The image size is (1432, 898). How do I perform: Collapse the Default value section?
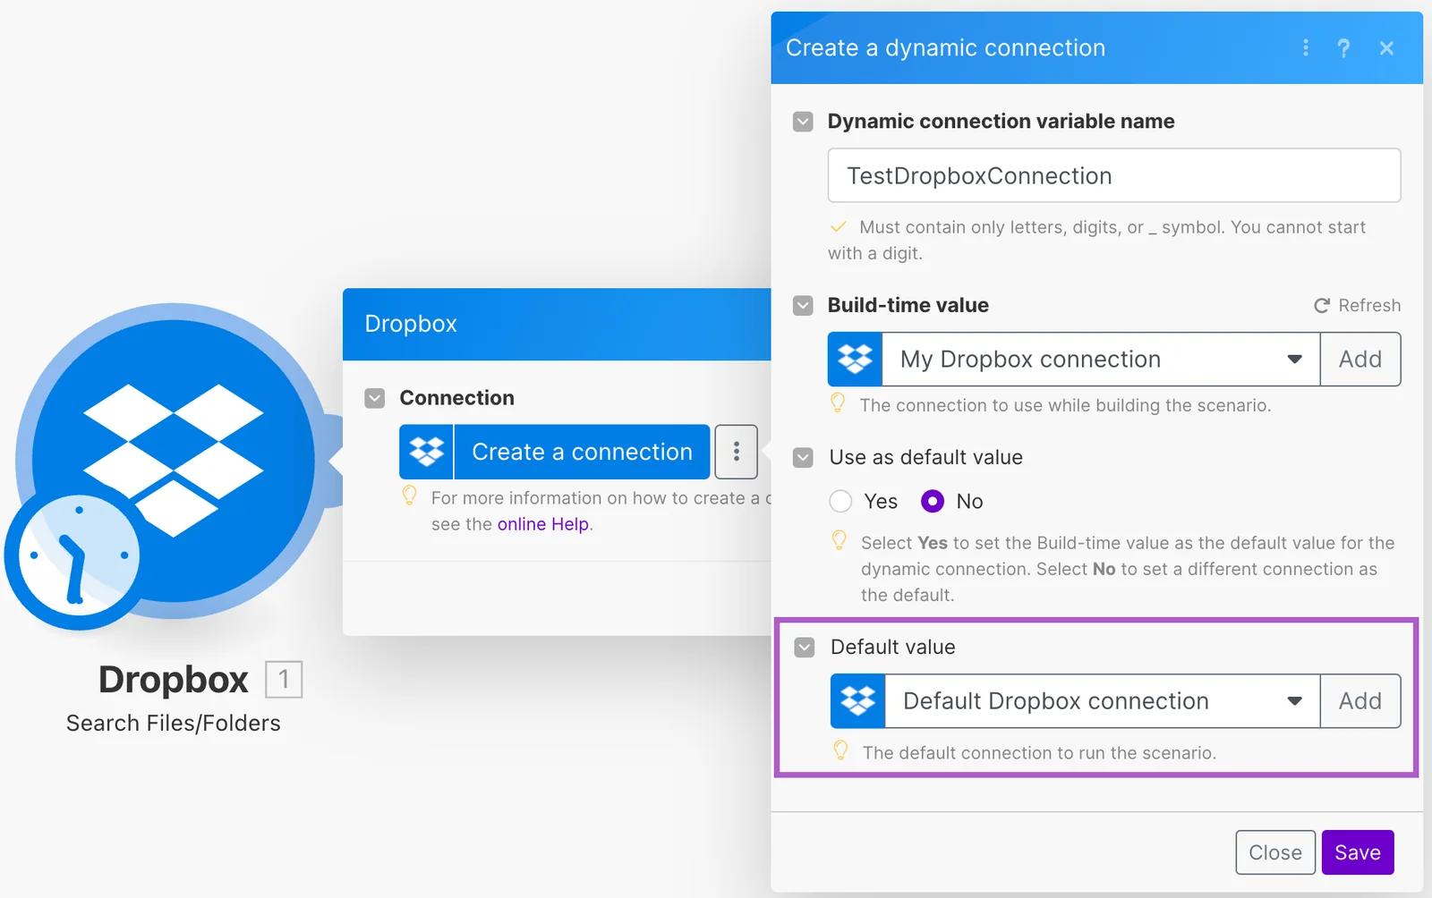pos(805,648)
